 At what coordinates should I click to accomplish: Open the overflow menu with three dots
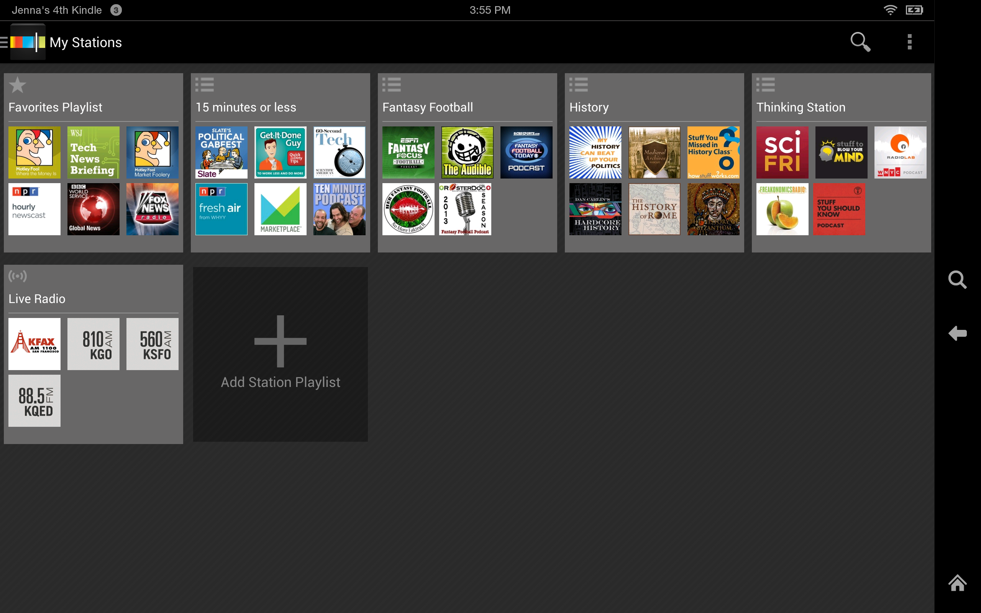coord(910,42)
